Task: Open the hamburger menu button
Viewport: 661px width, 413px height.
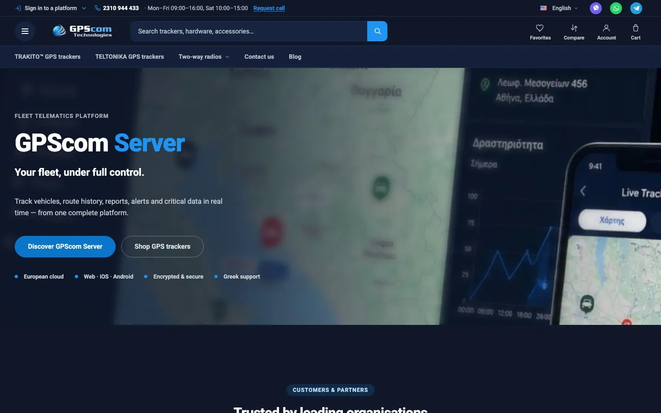Action: click(x=25, y=31)
